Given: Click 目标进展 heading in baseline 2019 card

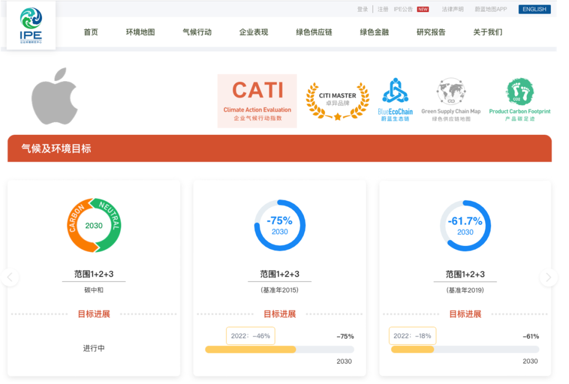Looking at the screenshot, I should [465, 314].
